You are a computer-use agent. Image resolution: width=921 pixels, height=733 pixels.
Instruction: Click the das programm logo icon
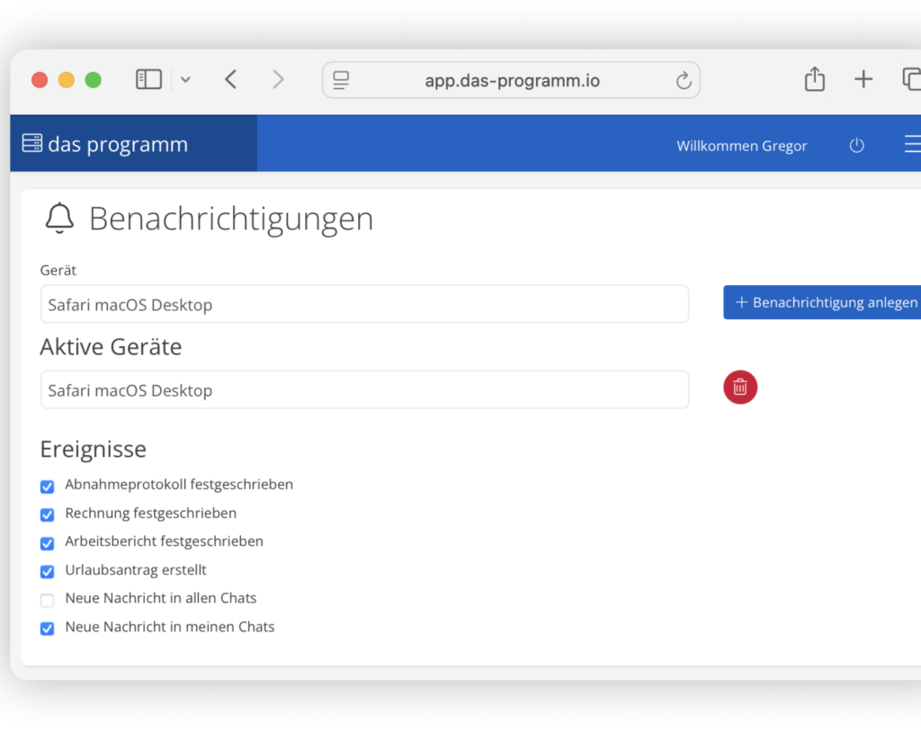click(31, 143)
